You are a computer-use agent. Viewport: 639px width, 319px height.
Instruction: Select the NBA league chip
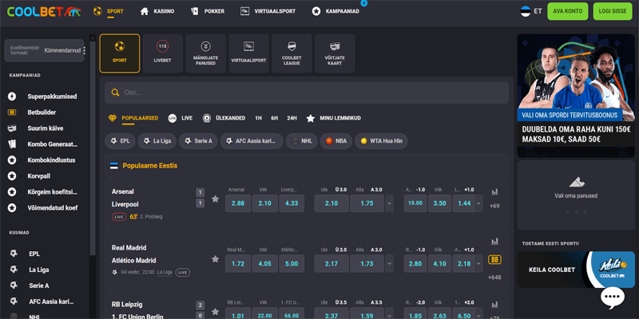[336, 141]
